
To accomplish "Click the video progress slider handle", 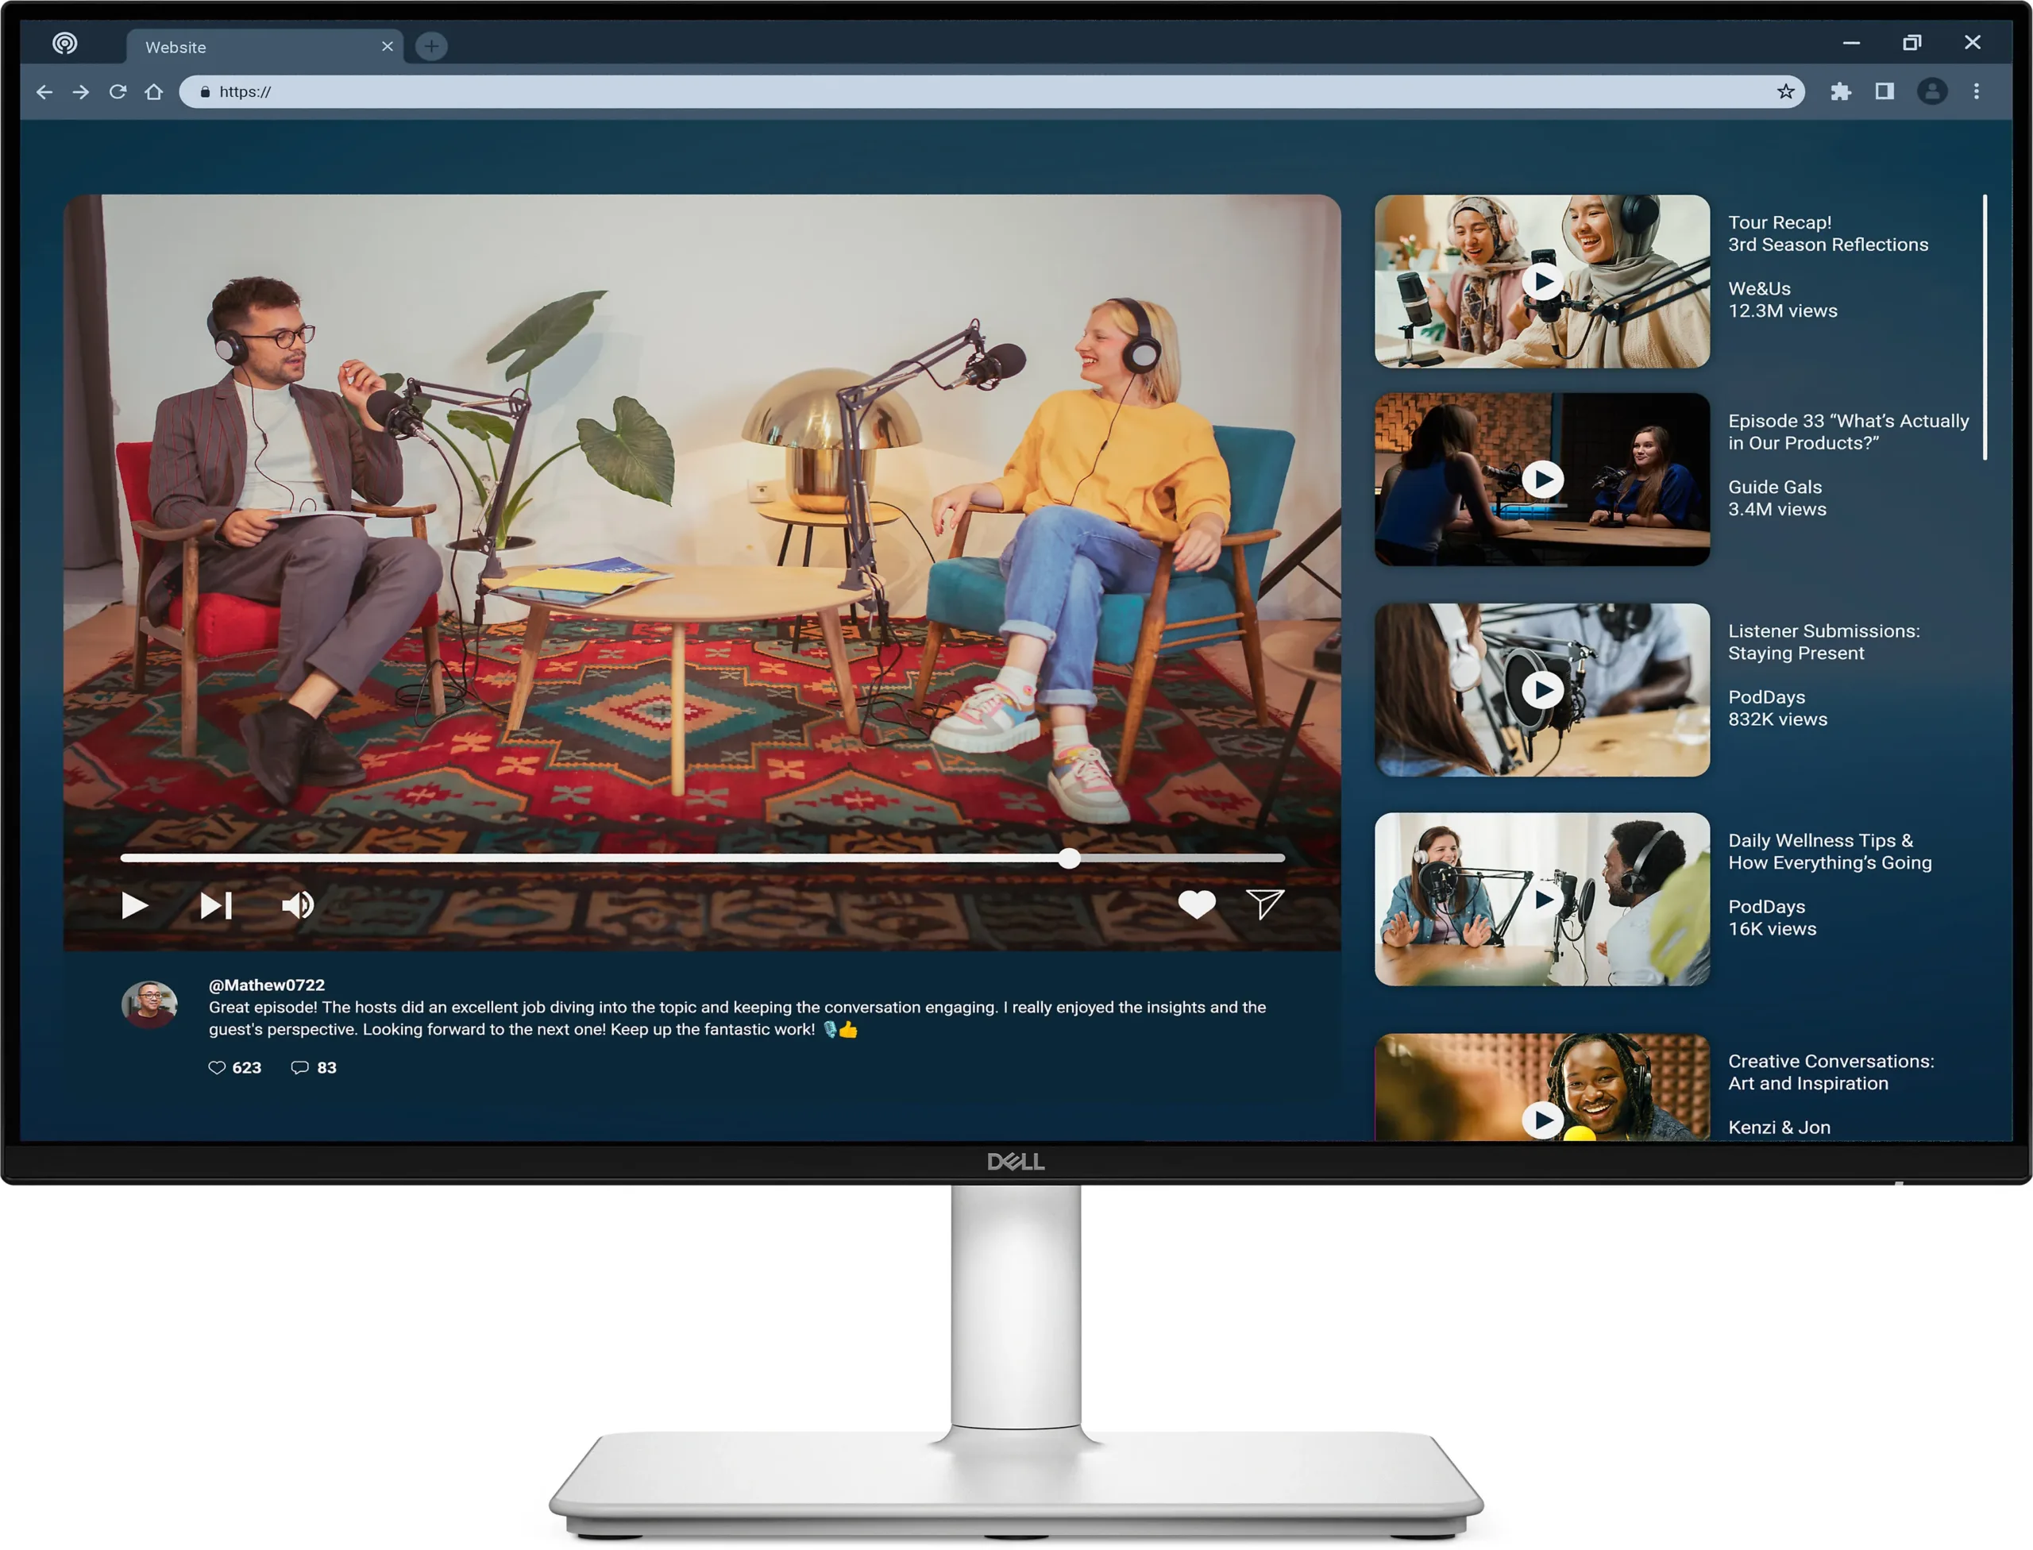I will (x=1069, y=858).
